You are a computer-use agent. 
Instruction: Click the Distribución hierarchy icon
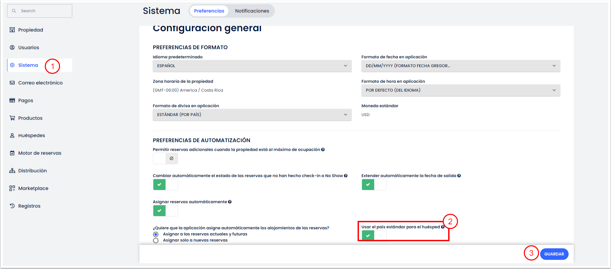point(12,171)
